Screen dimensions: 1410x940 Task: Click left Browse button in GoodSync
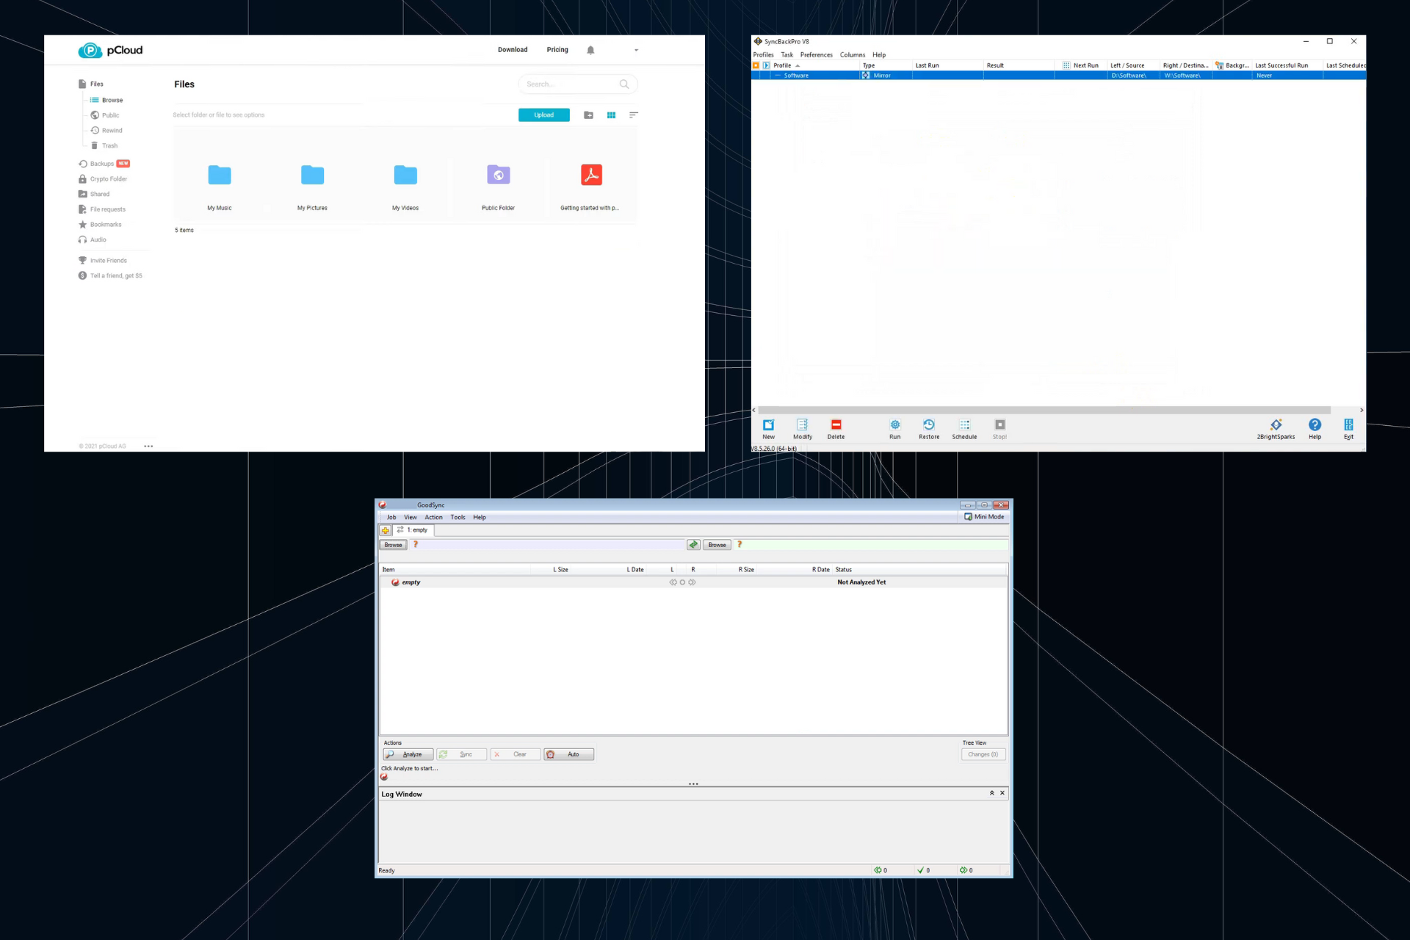[394, 545]
